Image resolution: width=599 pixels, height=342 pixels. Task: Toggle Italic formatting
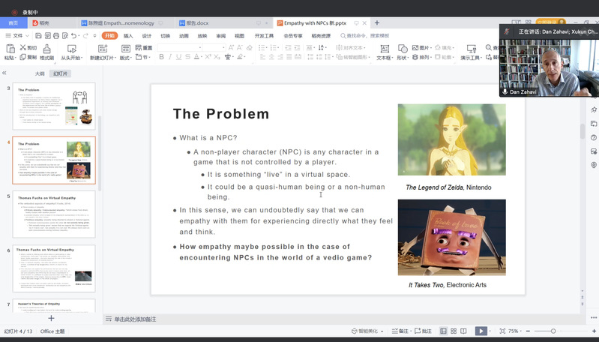tap(170, 57)
